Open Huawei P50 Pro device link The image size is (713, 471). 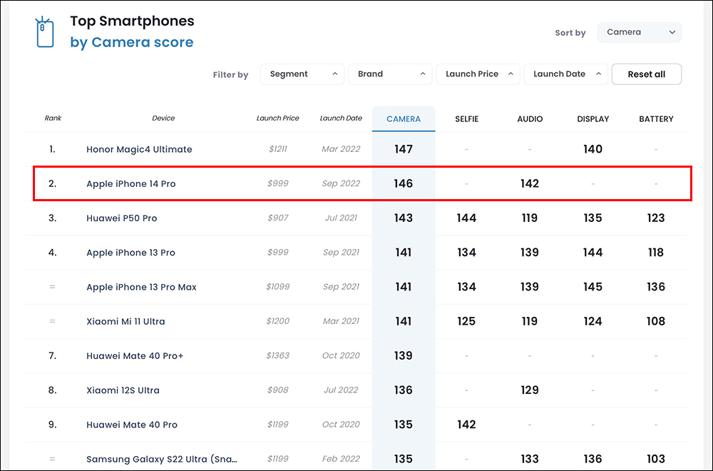point(121,218)
